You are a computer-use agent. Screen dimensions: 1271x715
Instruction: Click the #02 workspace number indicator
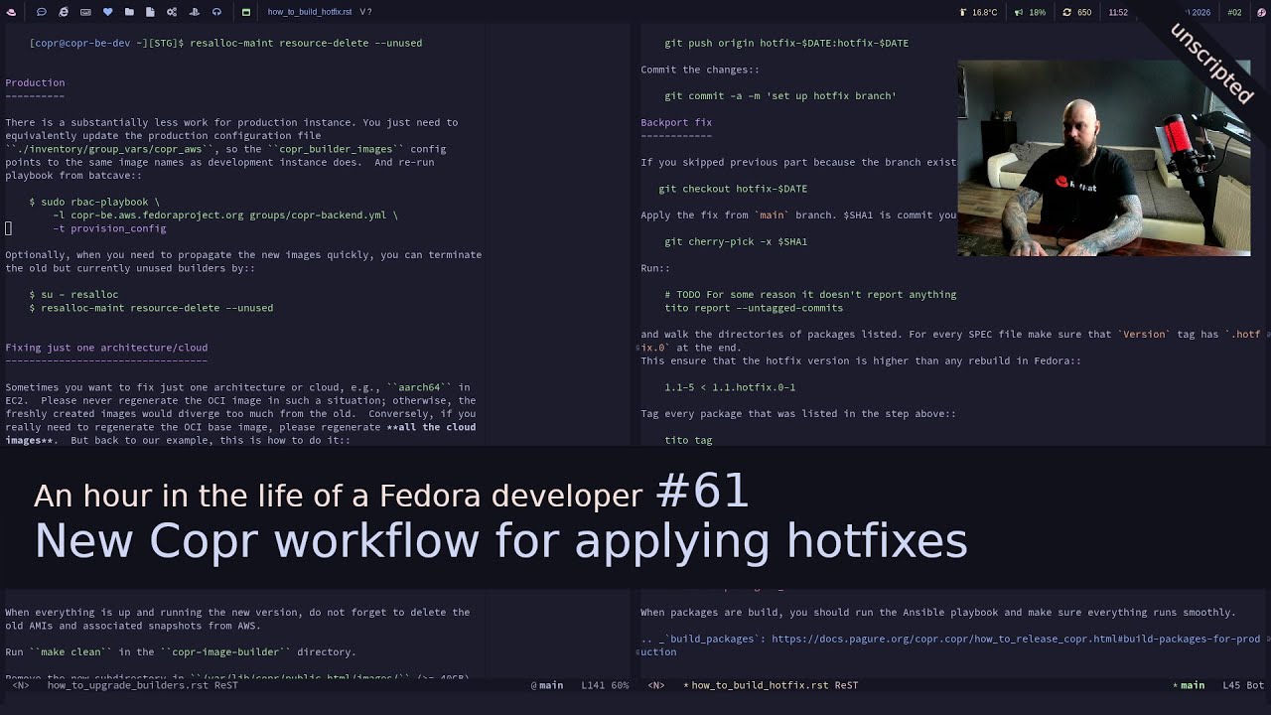[x=1234, y=12]
